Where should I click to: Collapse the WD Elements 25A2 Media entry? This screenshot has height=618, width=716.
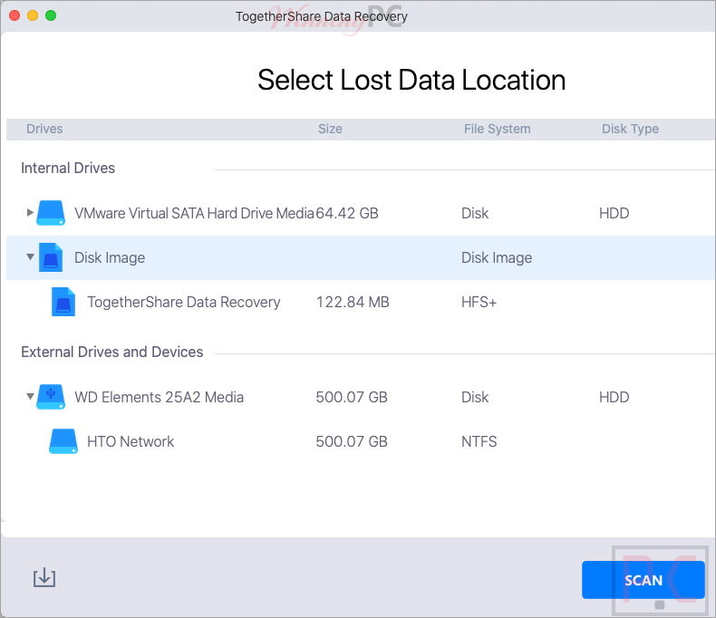click(30, 396)
